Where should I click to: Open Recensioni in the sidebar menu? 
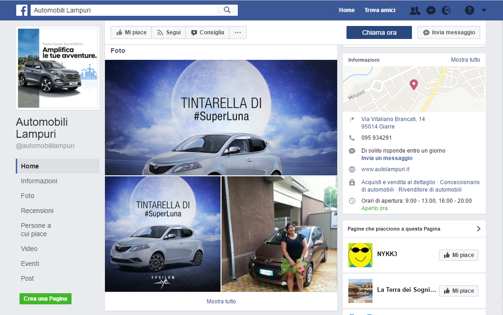coord(37,211)
